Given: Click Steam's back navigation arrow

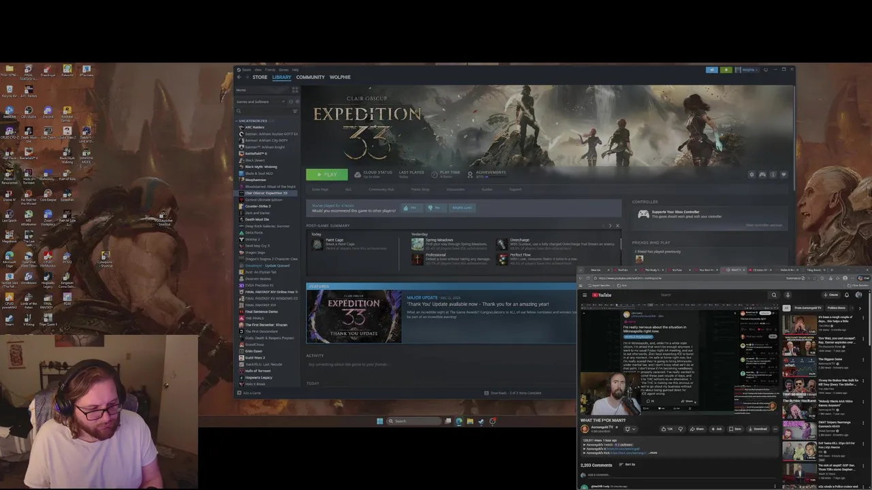Looking at the screenshot, I should coord(239,77).
